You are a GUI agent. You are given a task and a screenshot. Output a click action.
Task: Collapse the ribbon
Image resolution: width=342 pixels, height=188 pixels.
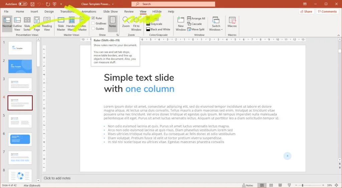click(339, 35)
